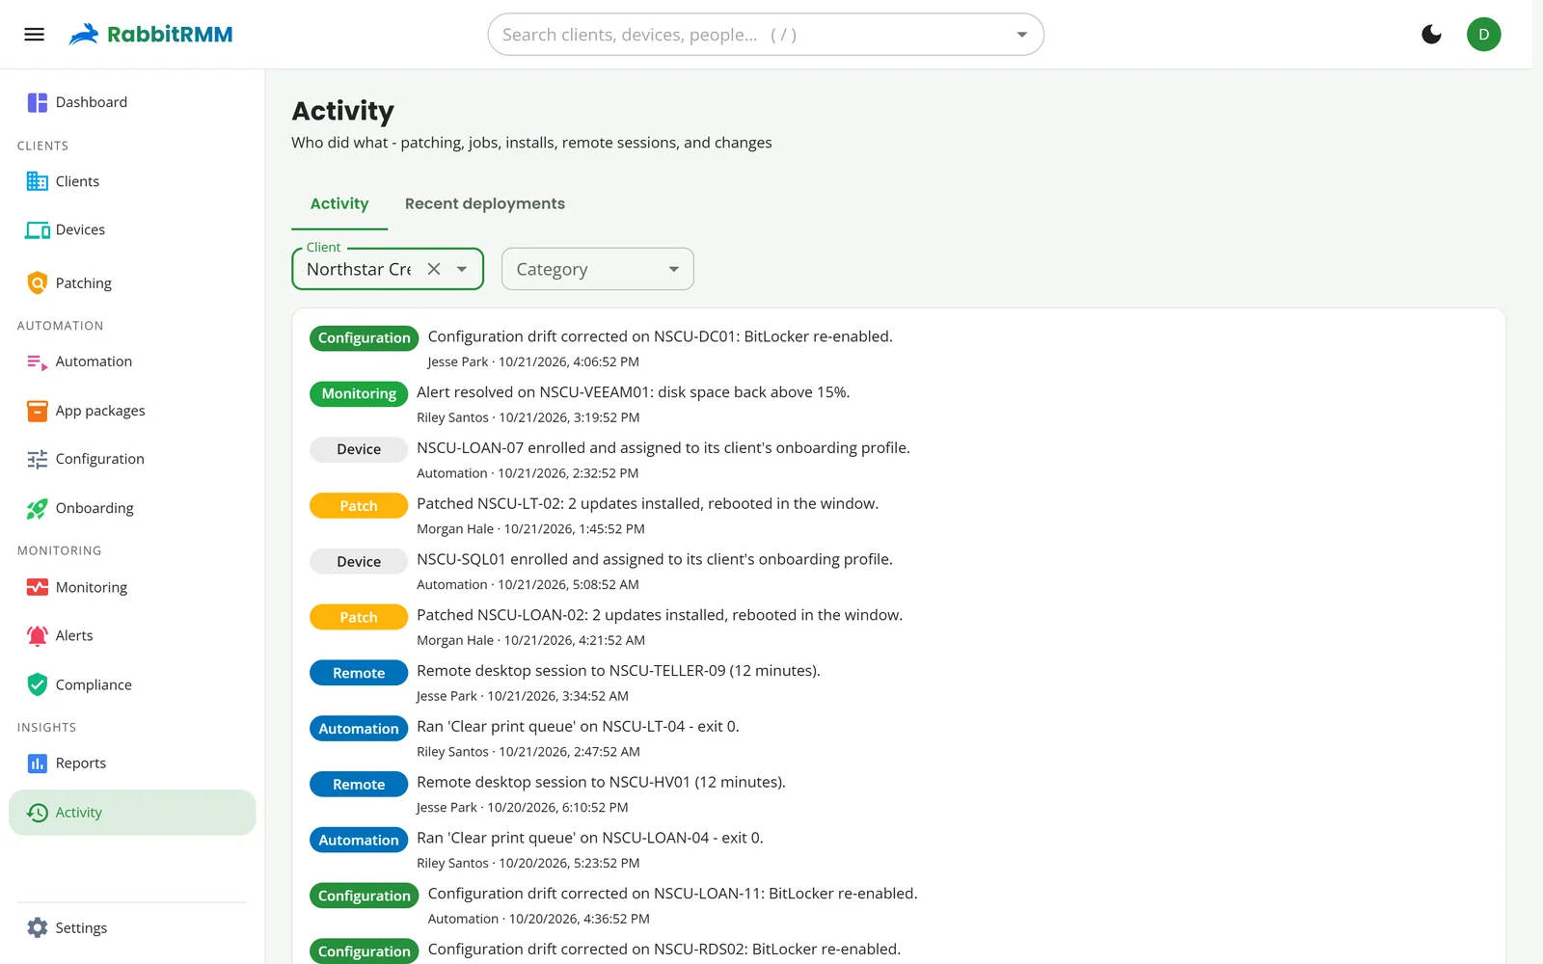Click Configuration badge on NSCU-DC01 entry
The width and height of the screenshot is (1543, 964).
pos(365,337)
